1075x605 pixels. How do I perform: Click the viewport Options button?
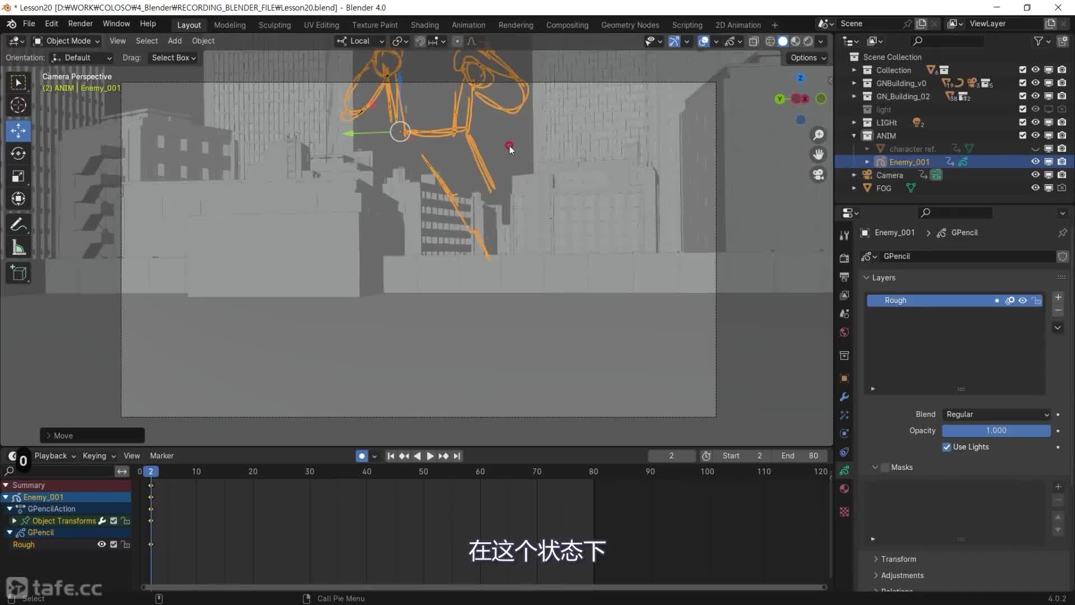808,58
